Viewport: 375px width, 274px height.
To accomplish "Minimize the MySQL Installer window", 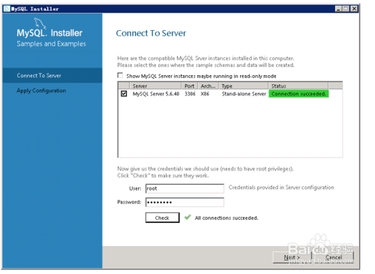I will pos(338,9).
